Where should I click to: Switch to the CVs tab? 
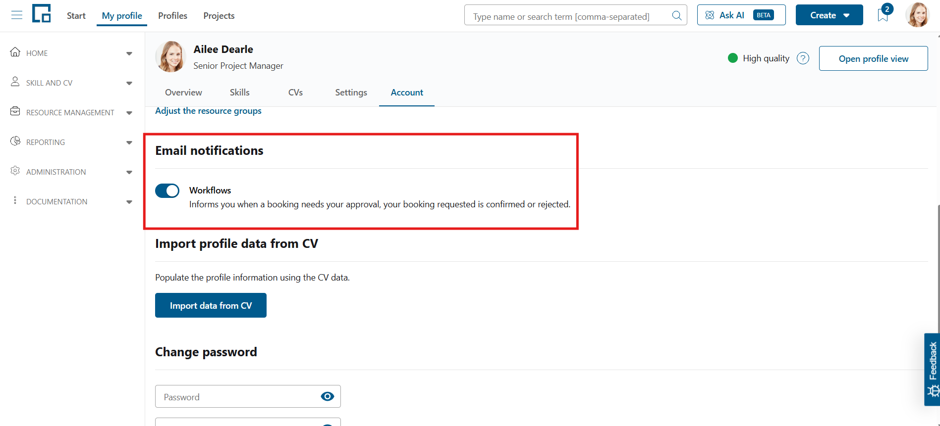click(x=295, y=93)
